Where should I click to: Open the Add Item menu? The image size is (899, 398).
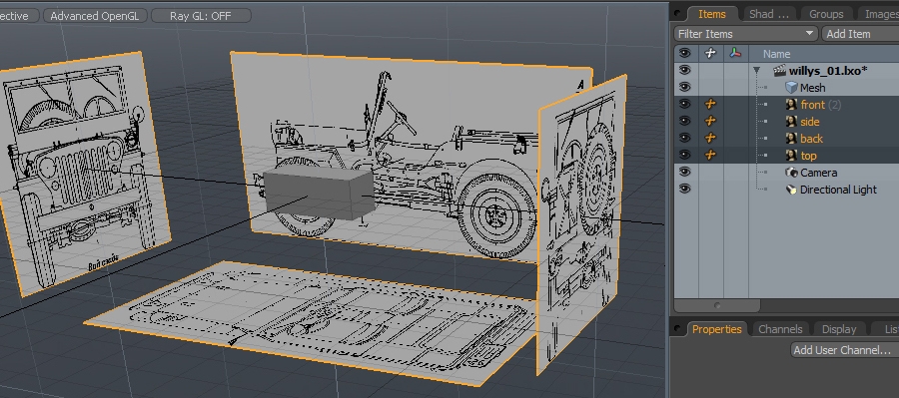point(860,34)
